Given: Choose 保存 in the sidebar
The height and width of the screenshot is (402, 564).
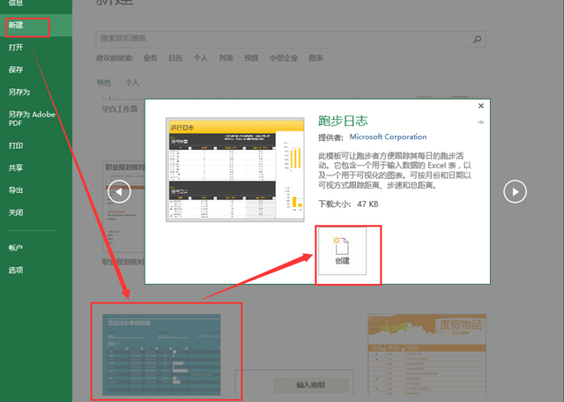Looking at the screenshot, I should pos(16,70).
